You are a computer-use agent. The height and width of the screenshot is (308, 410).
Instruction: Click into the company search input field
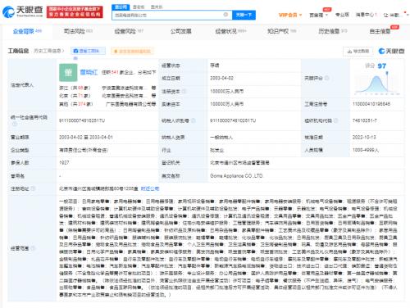pyautogui.click(x=168, y=15)
